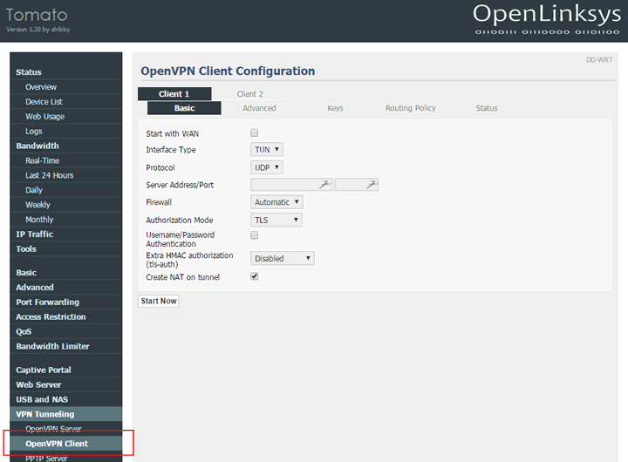628x462 pixels.
Task: Click the DD-WRT label
Action: (x=599, y=59)
